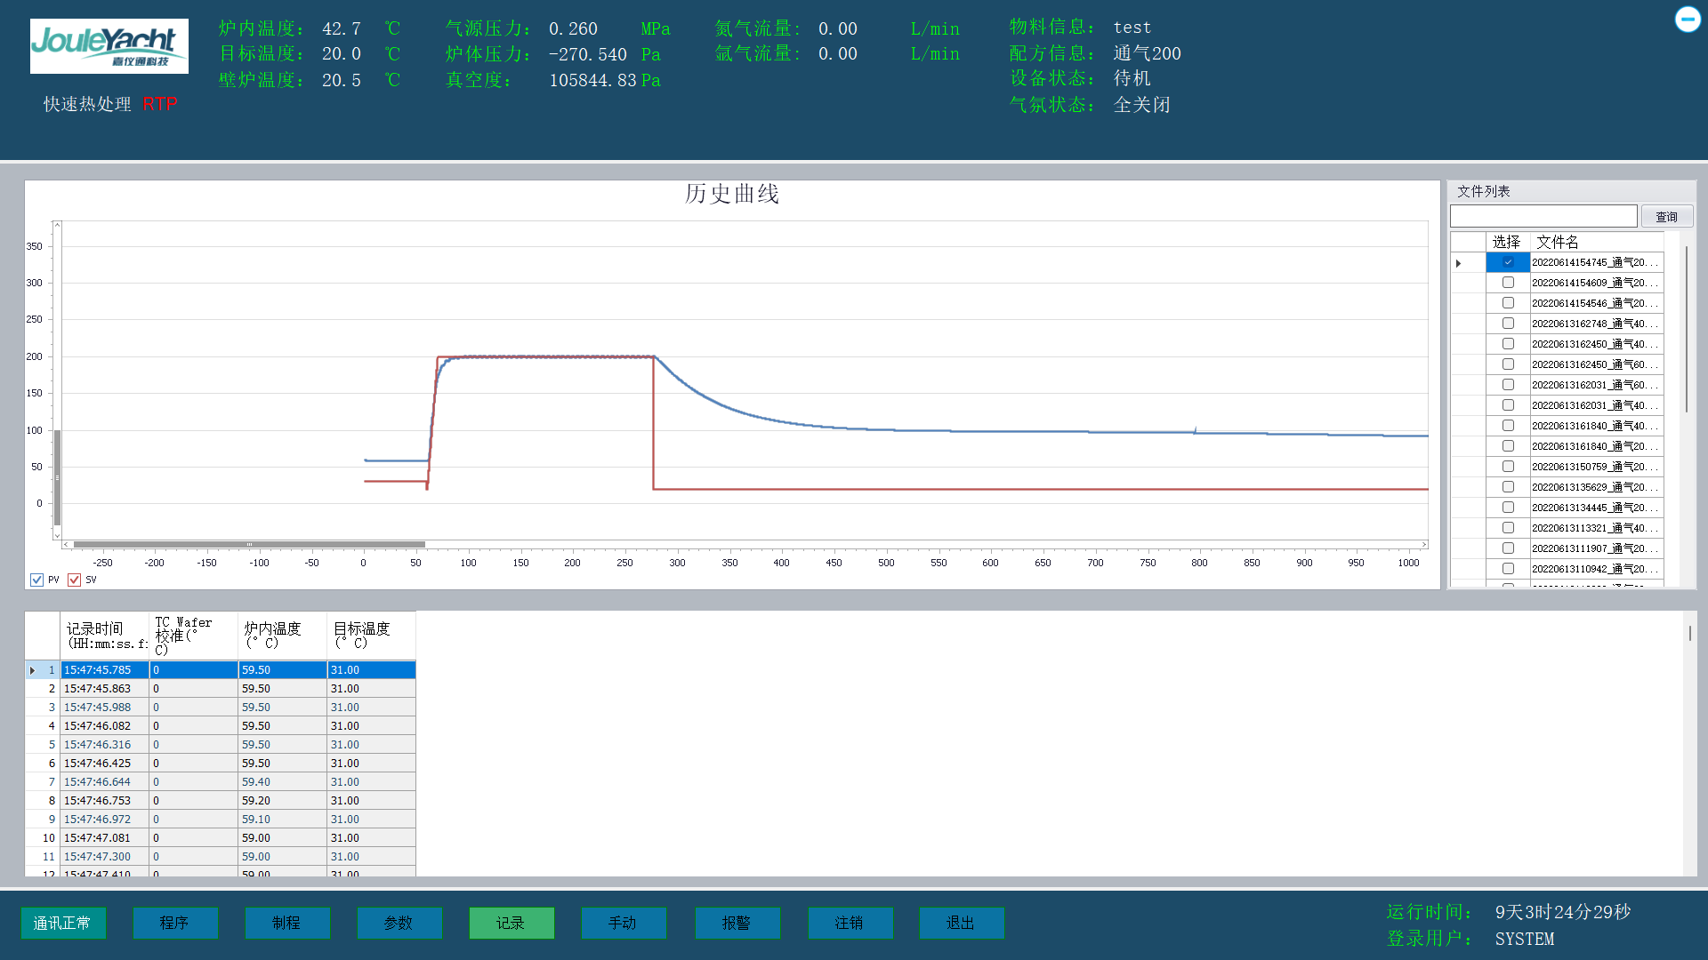Image resolution: width=1708 pixels, height=960 pixels.
Task: Open the 制程 recipe screen
Action: tap(287, 923)
